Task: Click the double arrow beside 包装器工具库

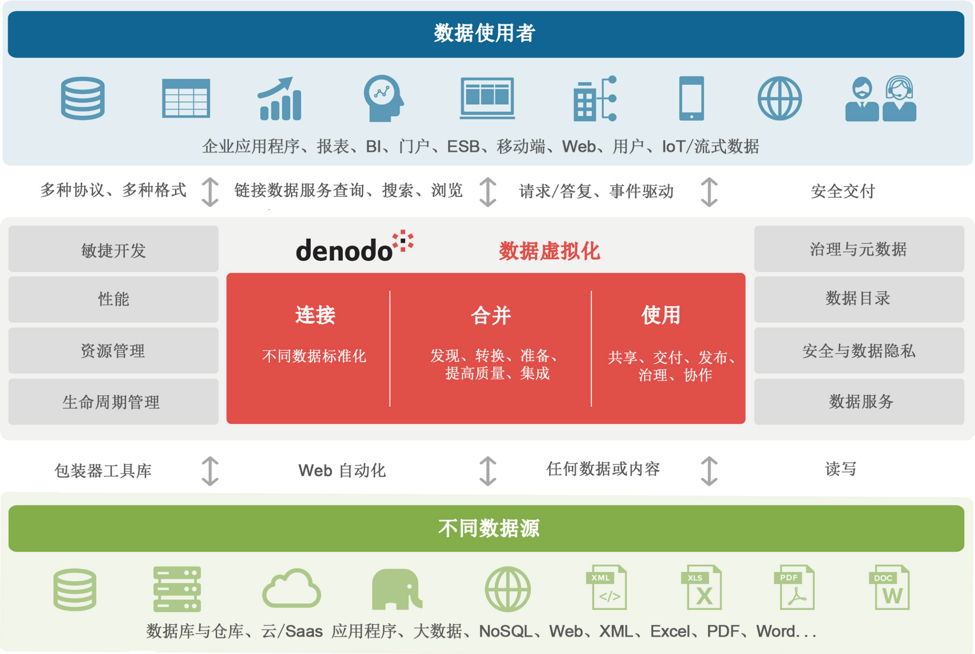Action: [210, 471]
